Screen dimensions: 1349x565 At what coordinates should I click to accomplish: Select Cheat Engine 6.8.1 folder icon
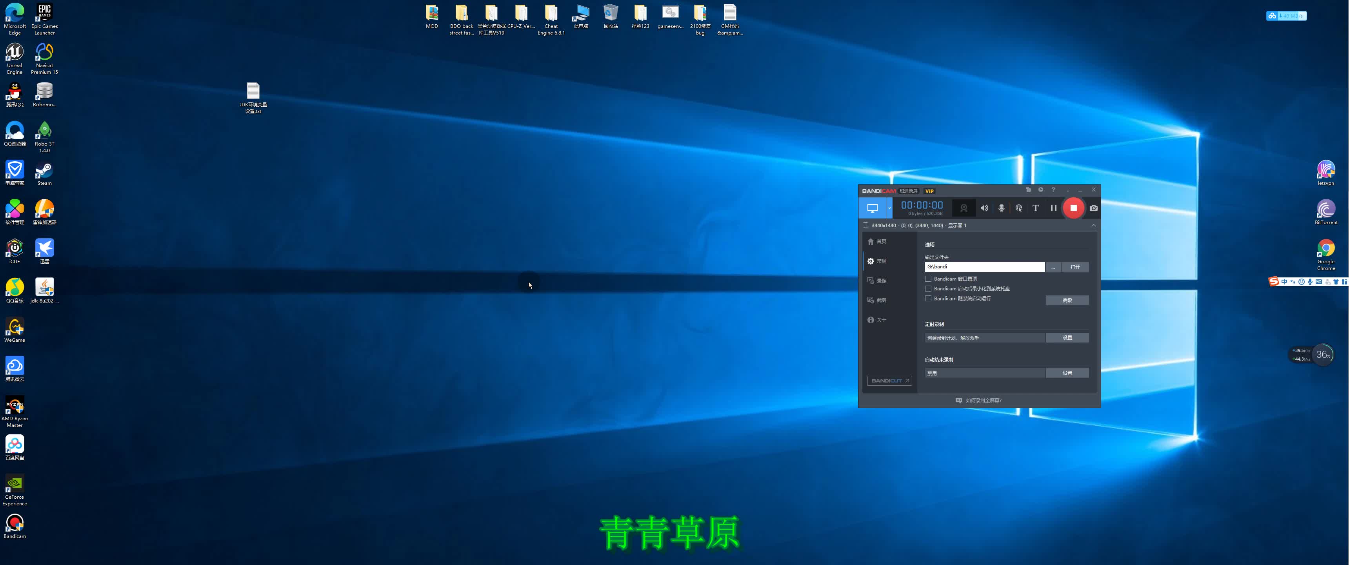tap(551, 19)
